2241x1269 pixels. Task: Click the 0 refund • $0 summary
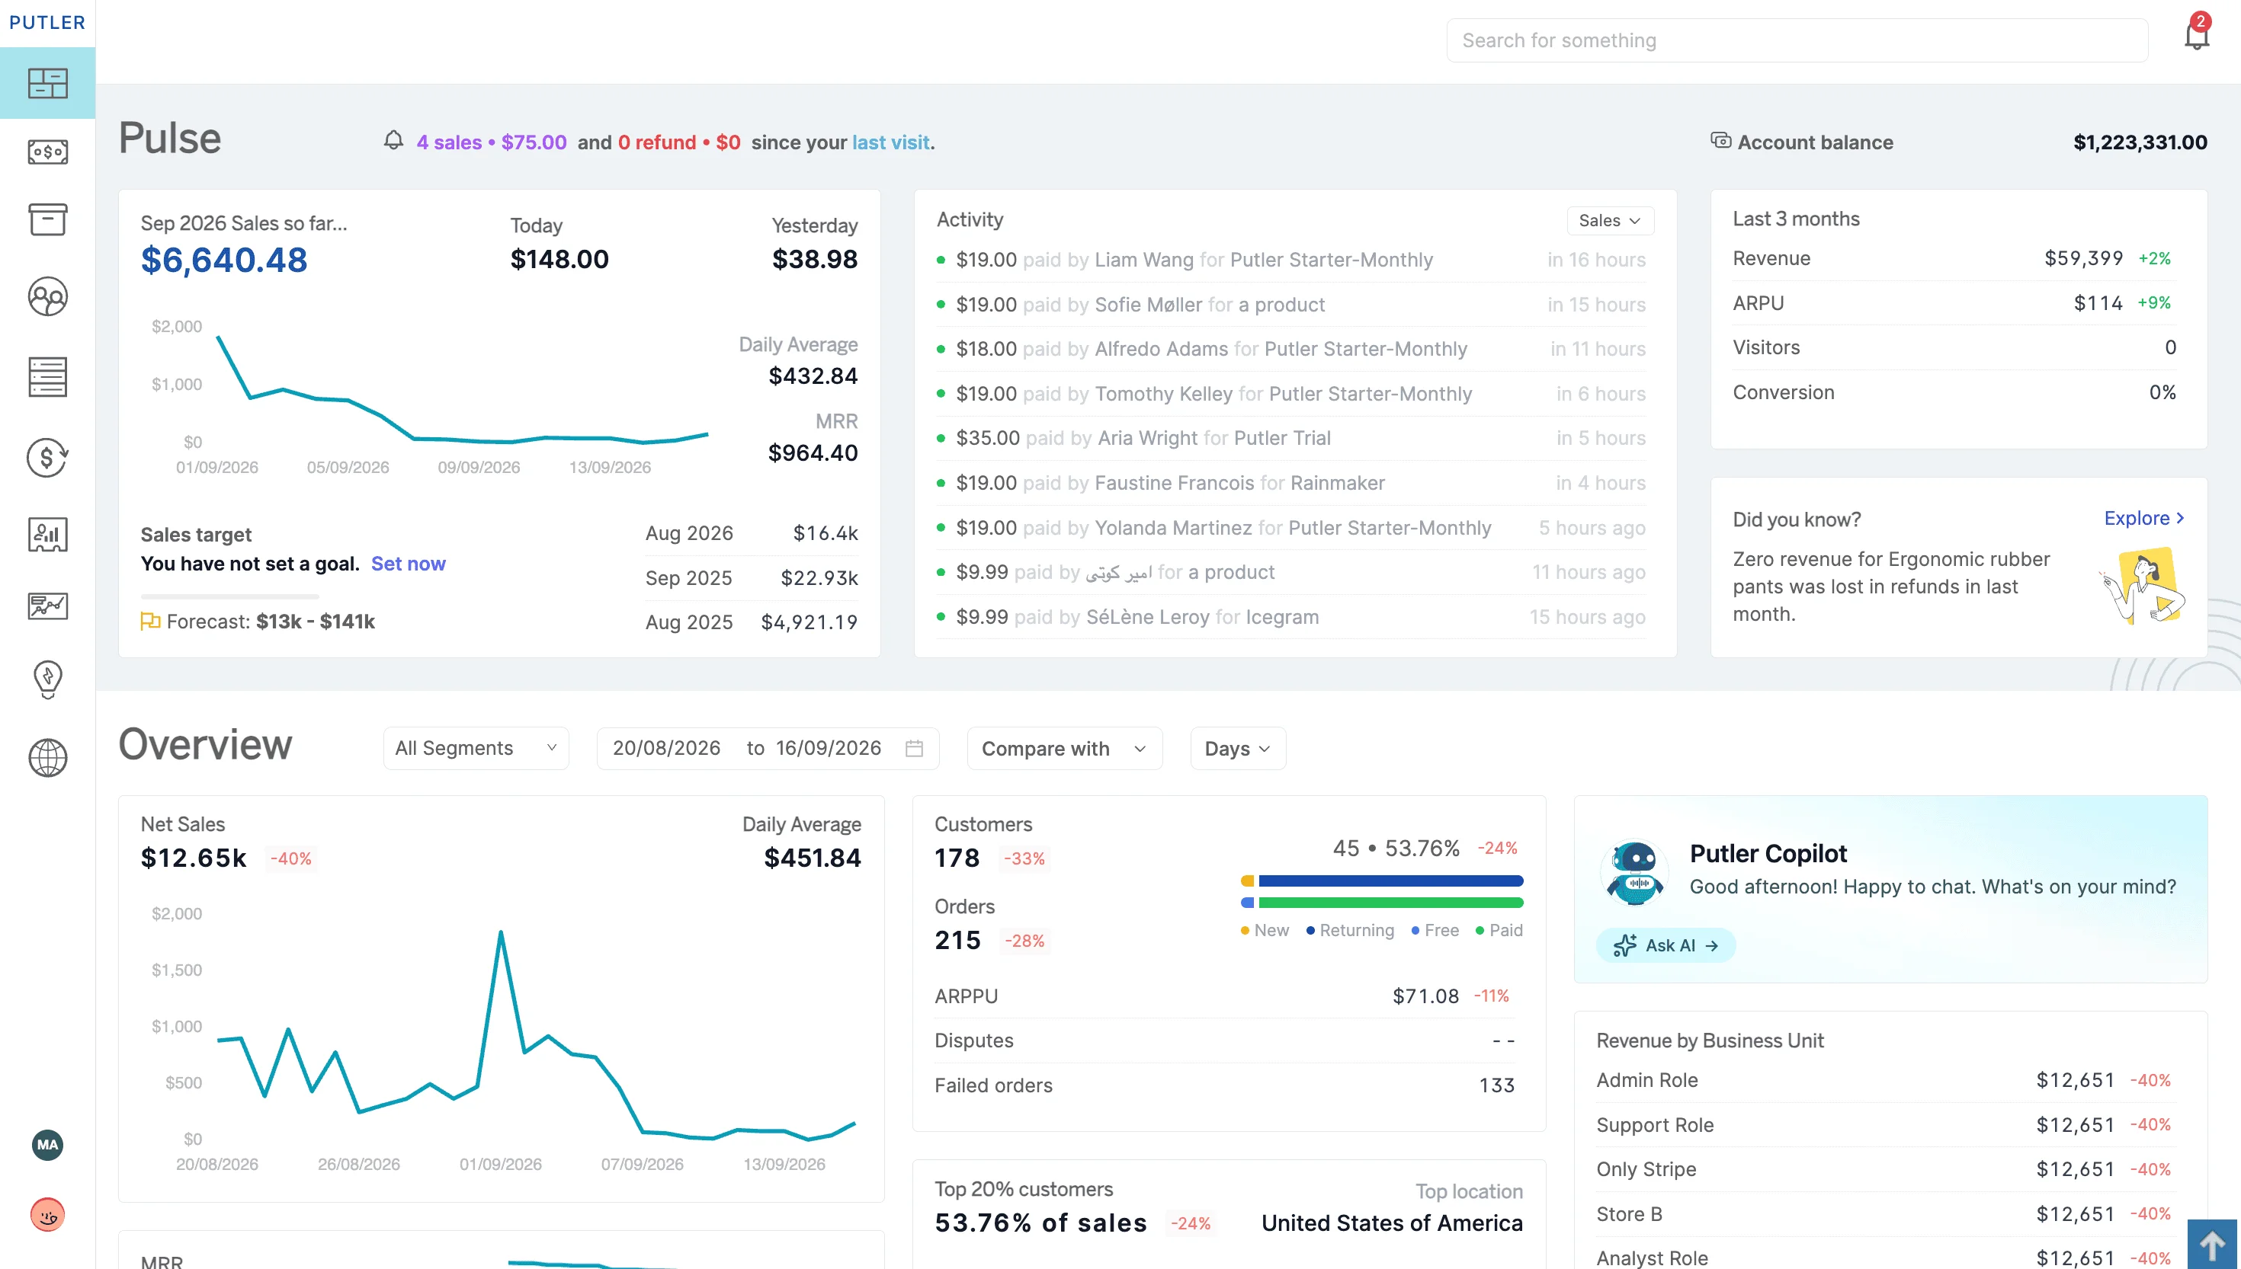tap(678, 142)
